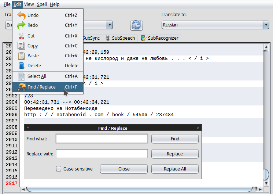
Task: Choose Ctrl+F shortcut in Find / Replace row
Action: [71, 87]
